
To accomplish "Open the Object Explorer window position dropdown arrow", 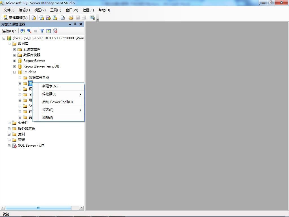I will pyautogui.click(x=70, y=24).
